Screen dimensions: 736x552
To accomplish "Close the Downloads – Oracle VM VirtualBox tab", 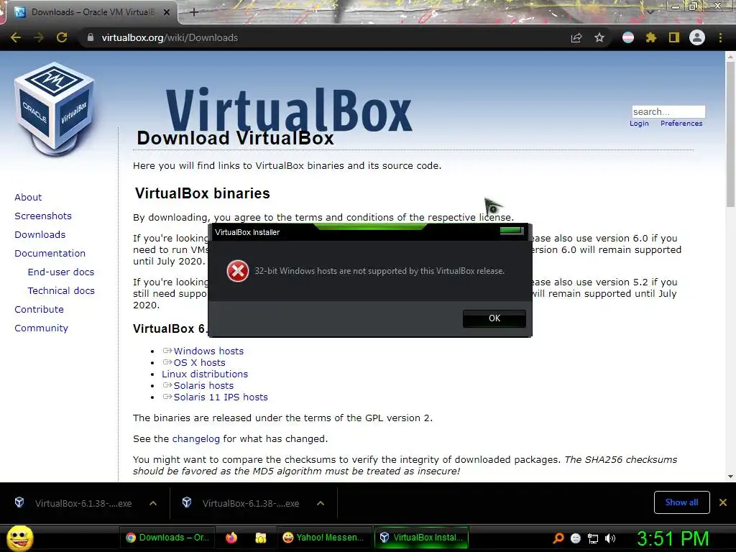I will (167, 12).
